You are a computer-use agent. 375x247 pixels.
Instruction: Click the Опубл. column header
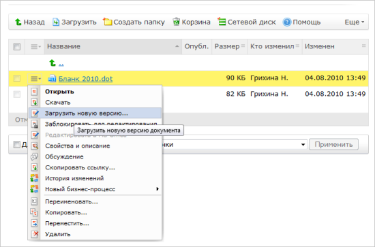(196, 46)
